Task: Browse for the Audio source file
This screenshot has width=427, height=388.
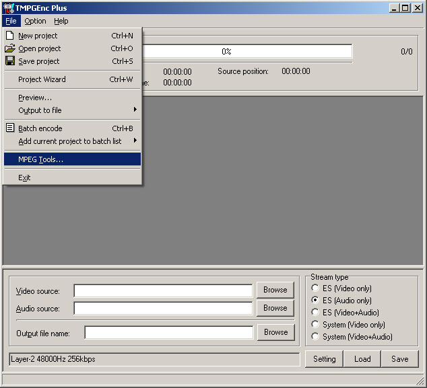Action: 275,308
